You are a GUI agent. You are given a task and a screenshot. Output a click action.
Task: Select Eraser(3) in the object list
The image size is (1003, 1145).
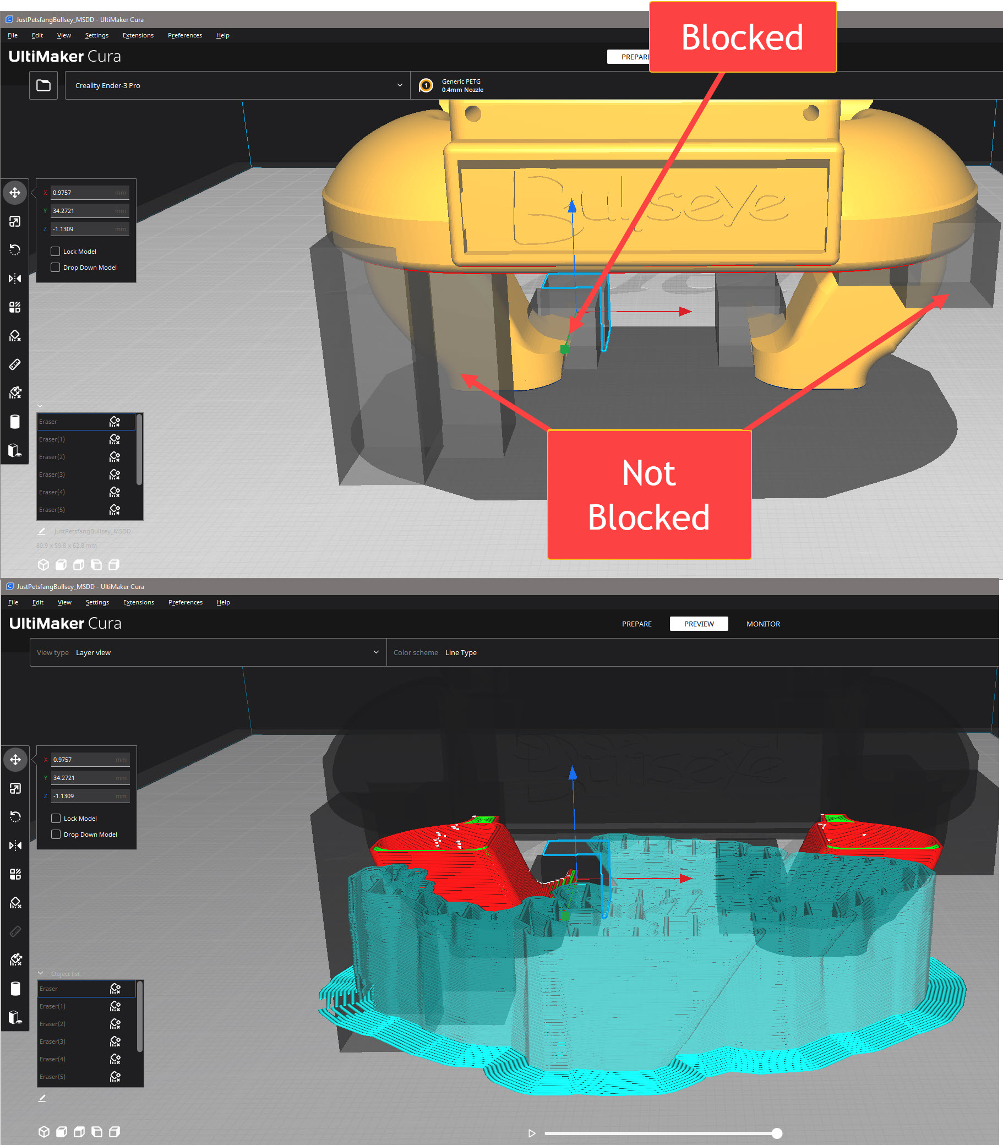(52, 474)
